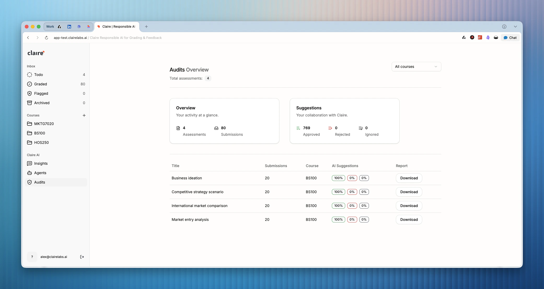Download the Market entry analysis report

[409, 220]
